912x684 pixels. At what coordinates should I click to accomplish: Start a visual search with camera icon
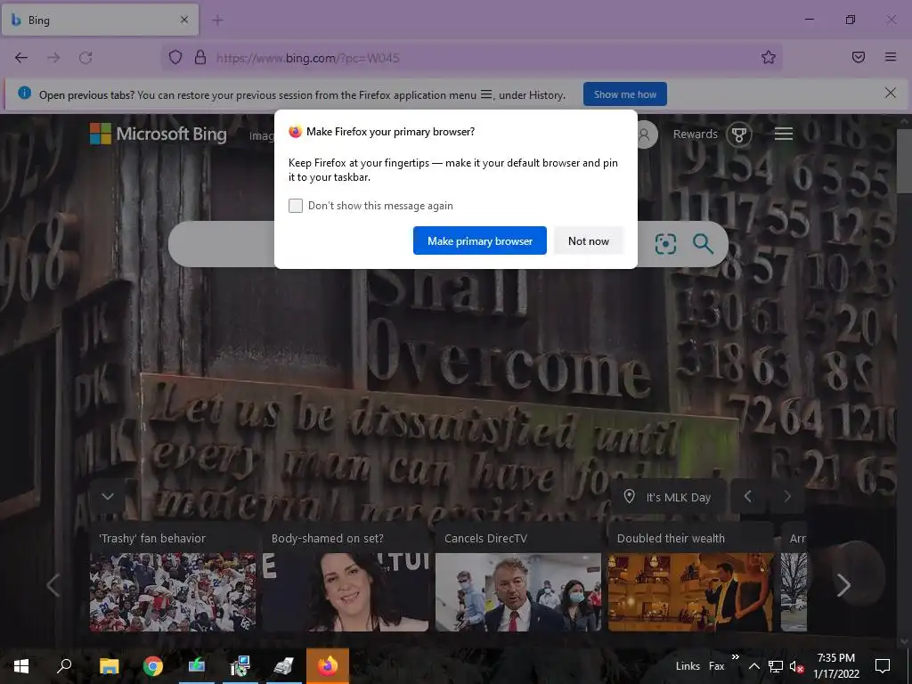(665, 244)
